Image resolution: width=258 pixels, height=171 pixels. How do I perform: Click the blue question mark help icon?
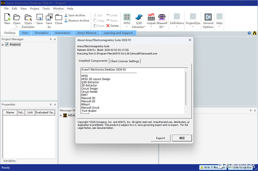point(249,33)
